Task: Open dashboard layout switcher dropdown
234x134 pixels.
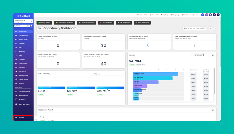Action: point(39,28)
